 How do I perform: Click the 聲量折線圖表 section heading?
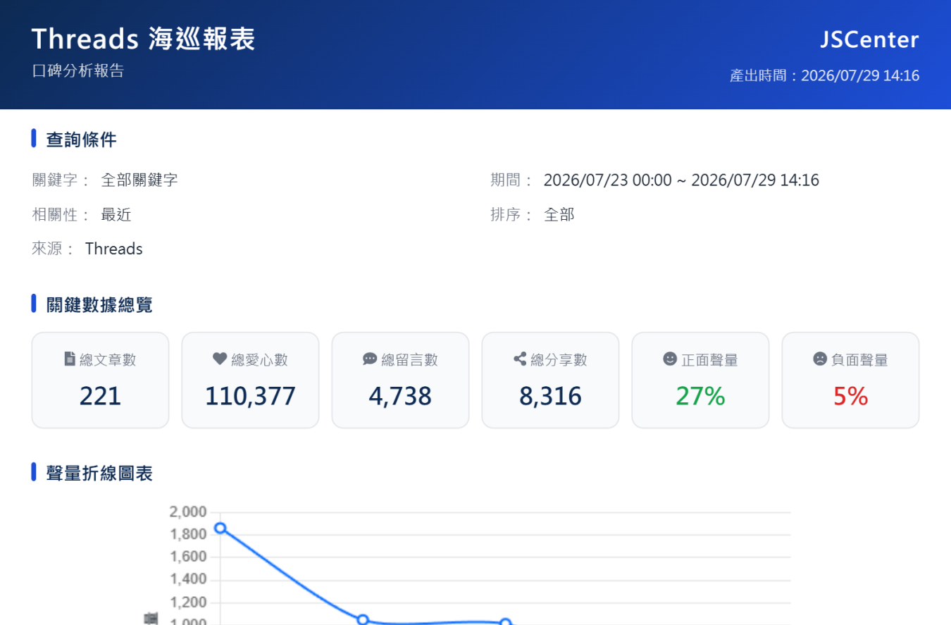pyautogui.click(x=99, y=473)
